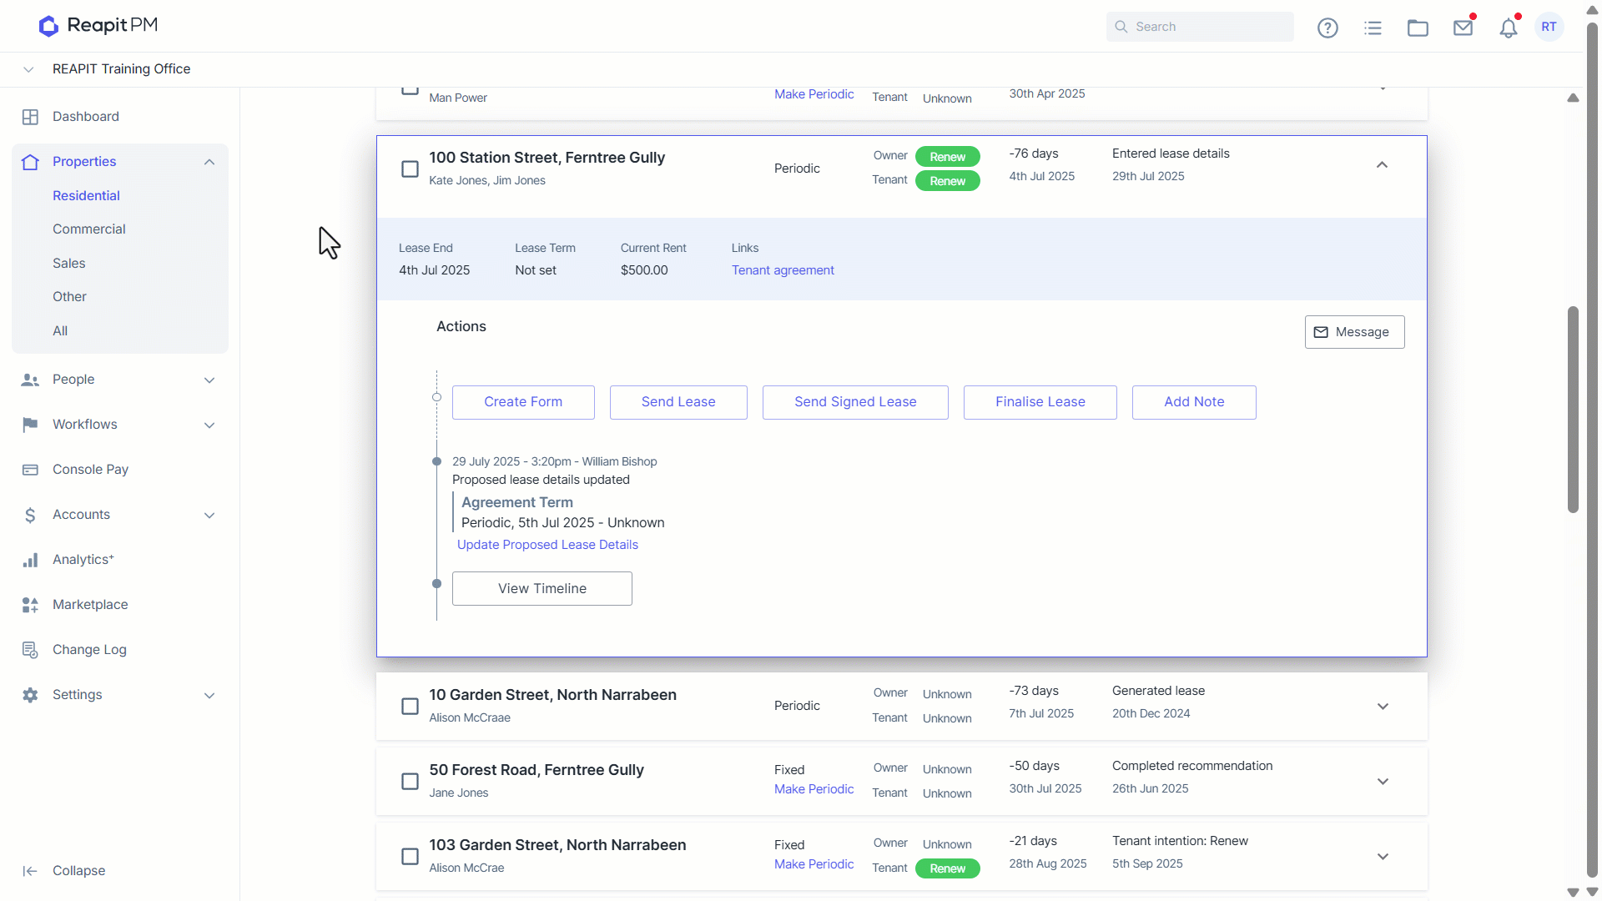Viewport: 1602px width, 901px height.
Task: Tick the checkbox for 10 Garden Street
Action: [x=410, y=707]
